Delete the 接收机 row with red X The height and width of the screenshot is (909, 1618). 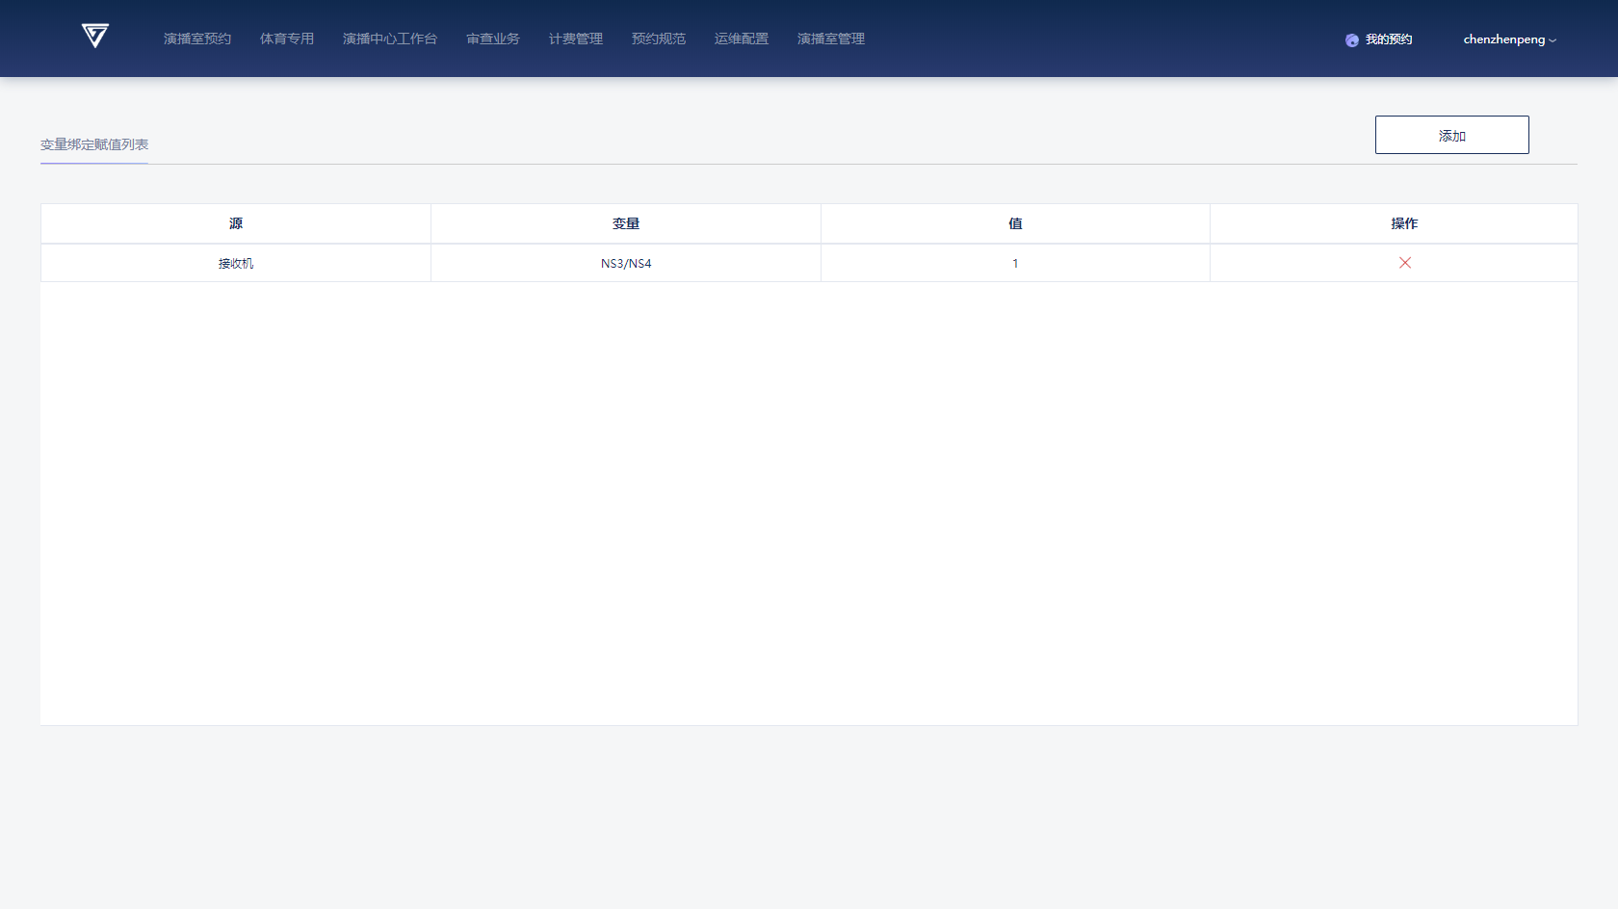1404,263
